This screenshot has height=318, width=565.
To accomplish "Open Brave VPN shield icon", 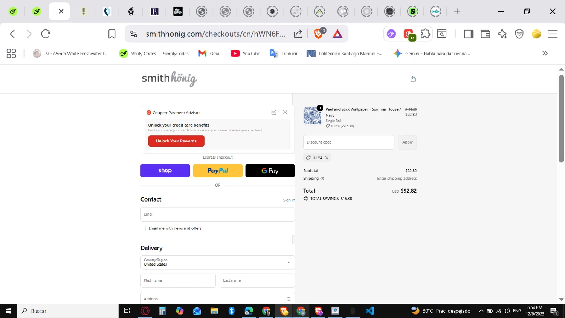I will pos(519,34).
